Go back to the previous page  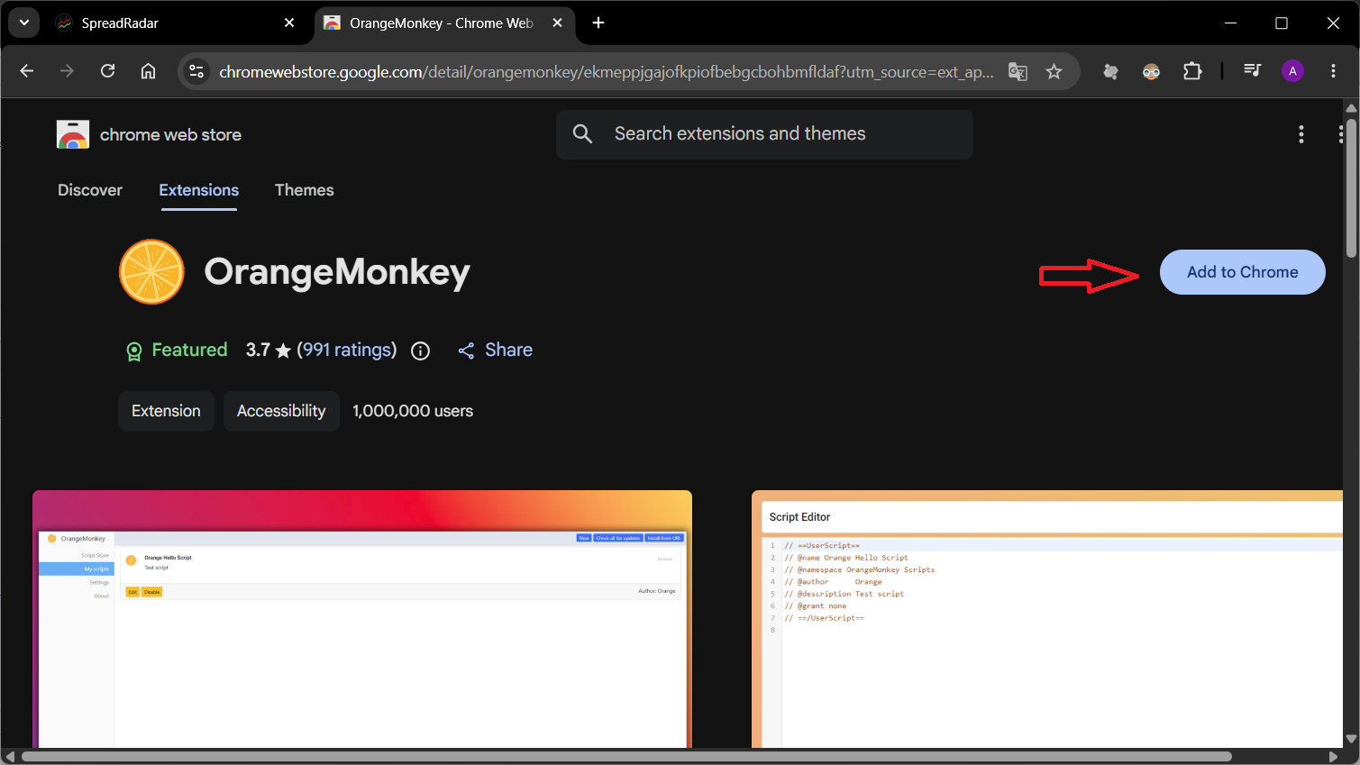pos(27,71)
